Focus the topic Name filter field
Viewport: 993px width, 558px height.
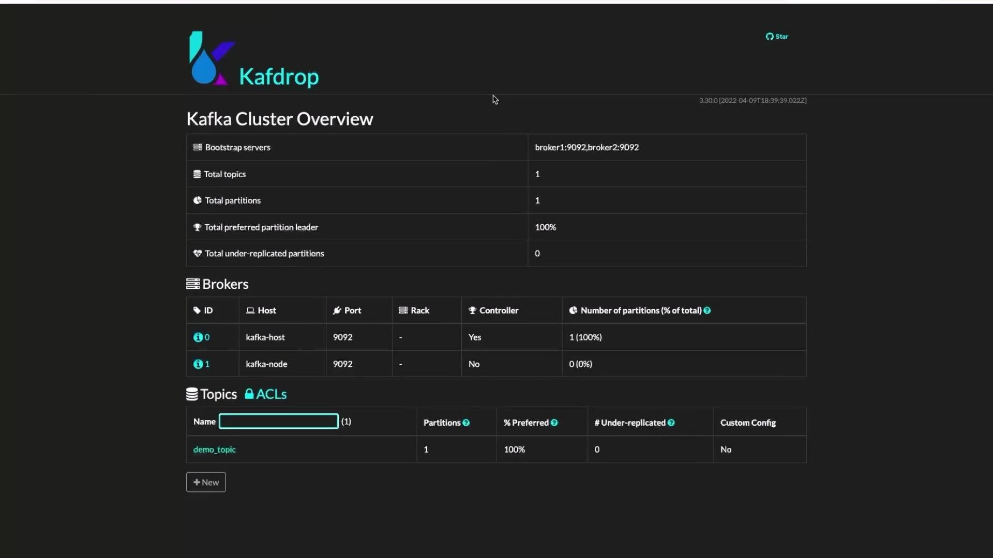pyautogui.click(x=279, y=422)
